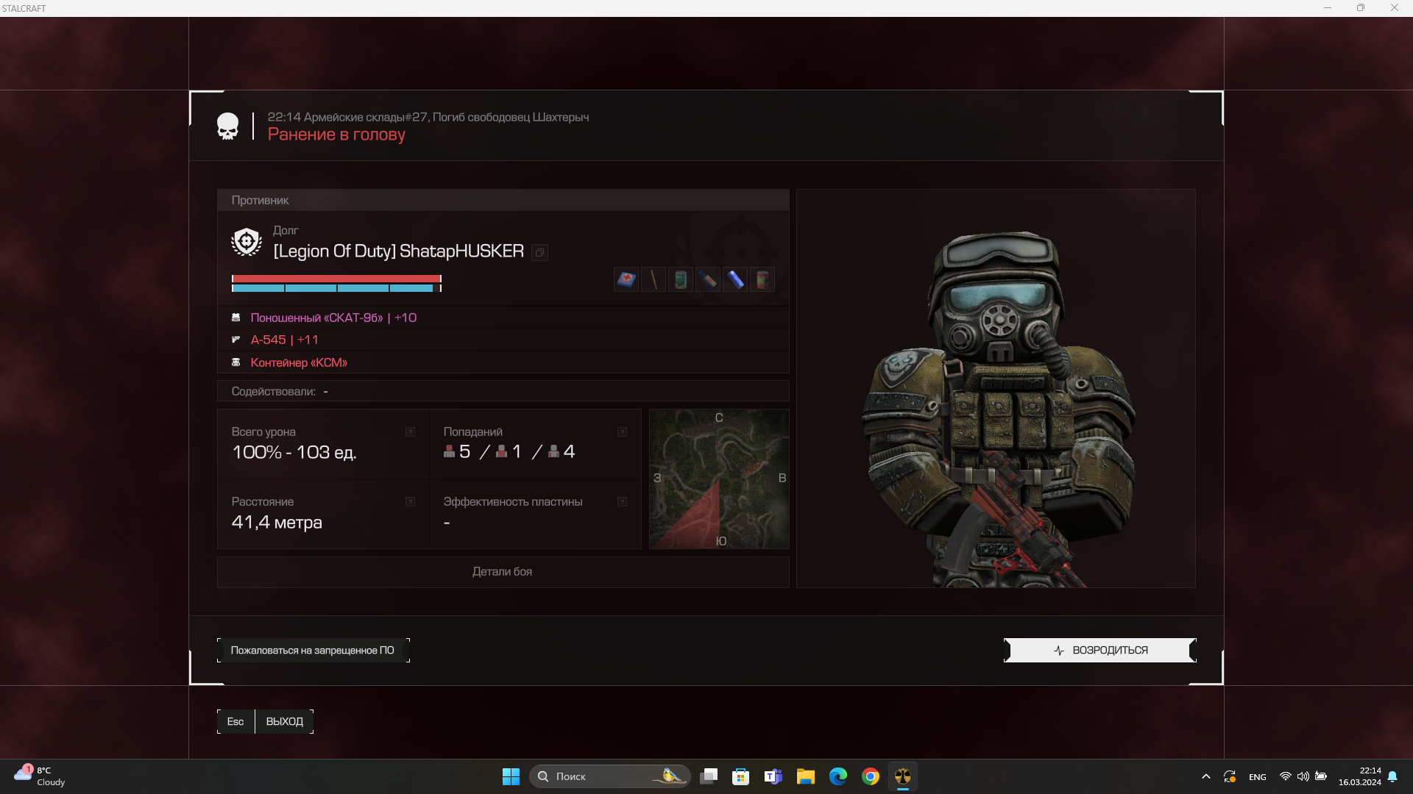Open help for Всего урона
The width and height of the screenshot is (1413, 794).
(410, 432)
